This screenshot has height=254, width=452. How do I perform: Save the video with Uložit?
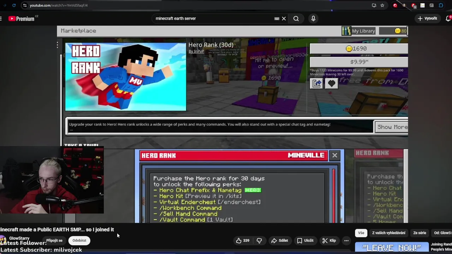coord(305,241)
